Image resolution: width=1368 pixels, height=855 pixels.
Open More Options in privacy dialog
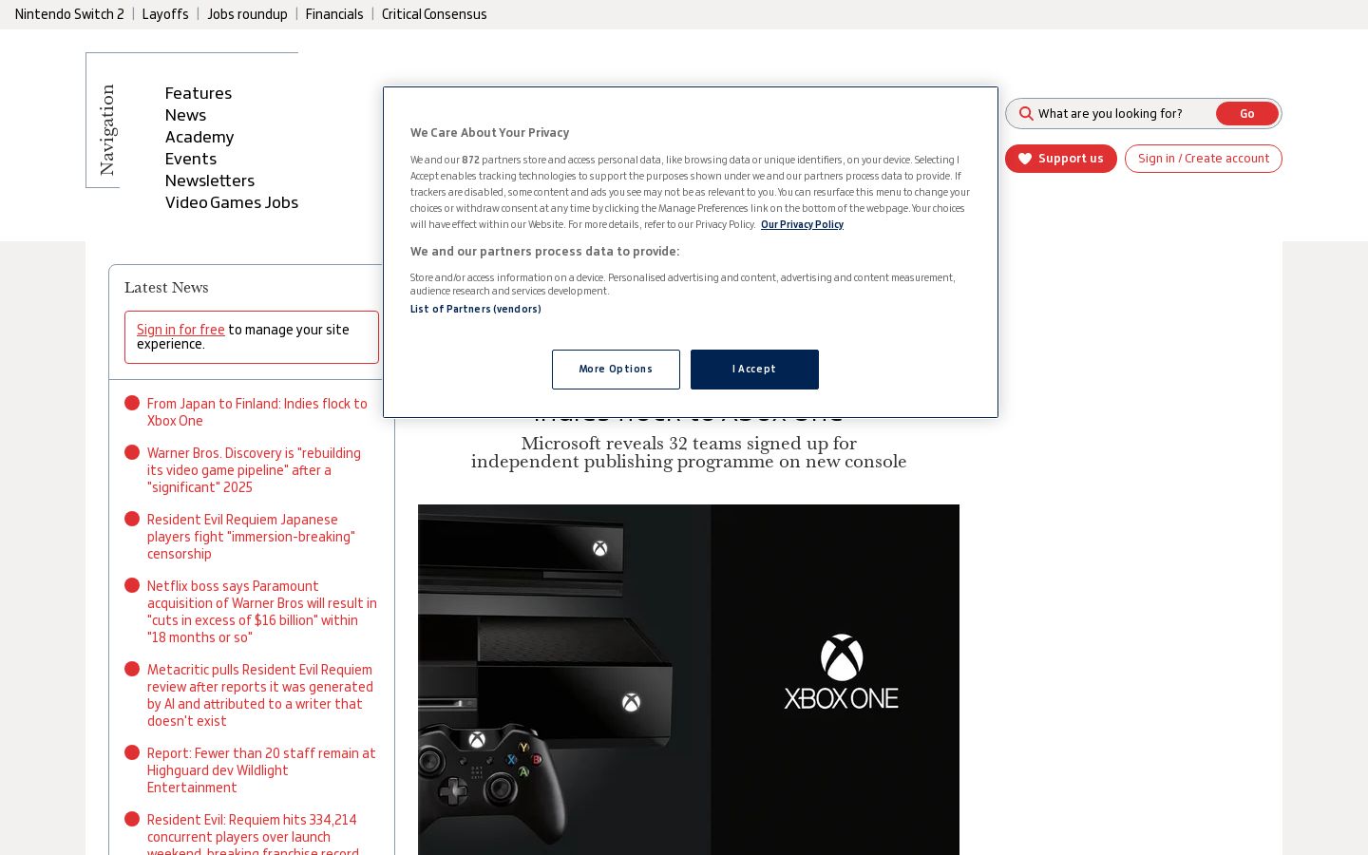click(x=616, y=370)
